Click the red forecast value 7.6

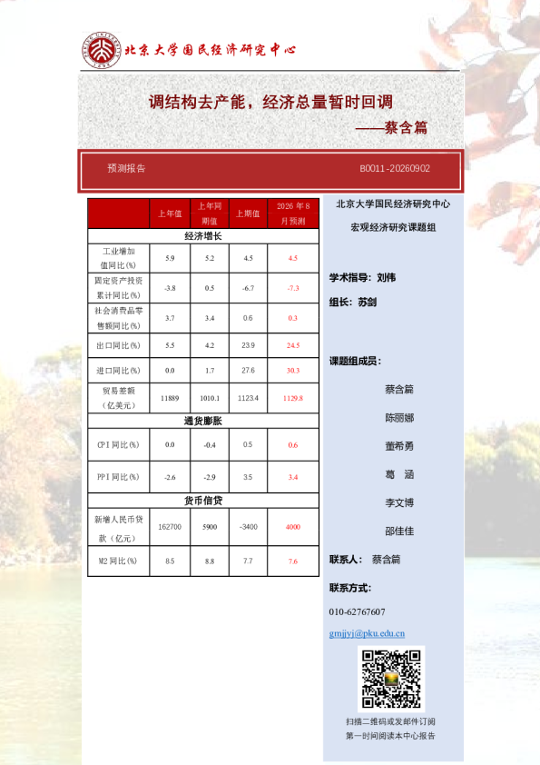click(x=293, y=561)
